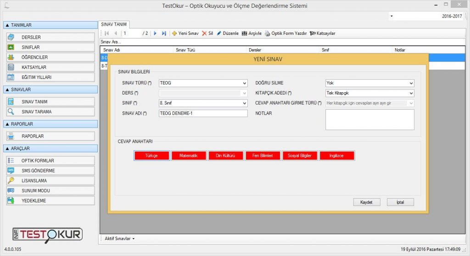Click the SUNUM MODU projector icon
The height and width of the screenshot is (256, 470).
click(x=11, y=190)
